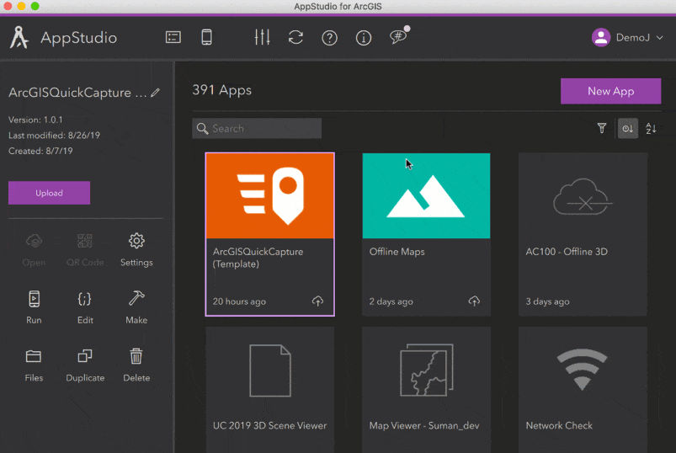This screenshot has width=676, height=453.
Task: Delete the selected app
Action: [x=136, y=356]
